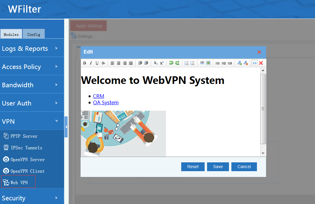
Task: Expand Logs & Reports menu
Action: [32, 48]
